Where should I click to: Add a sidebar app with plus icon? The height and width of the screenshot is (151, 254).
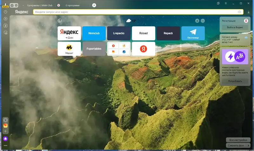point(5,131)
